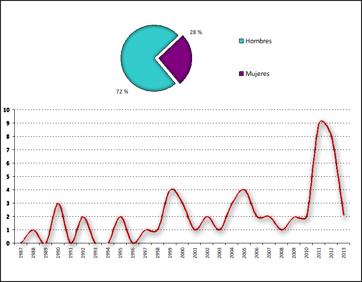Click the line peak at 2005
This screenshot has height=282, width=362.
click(244, 190)
